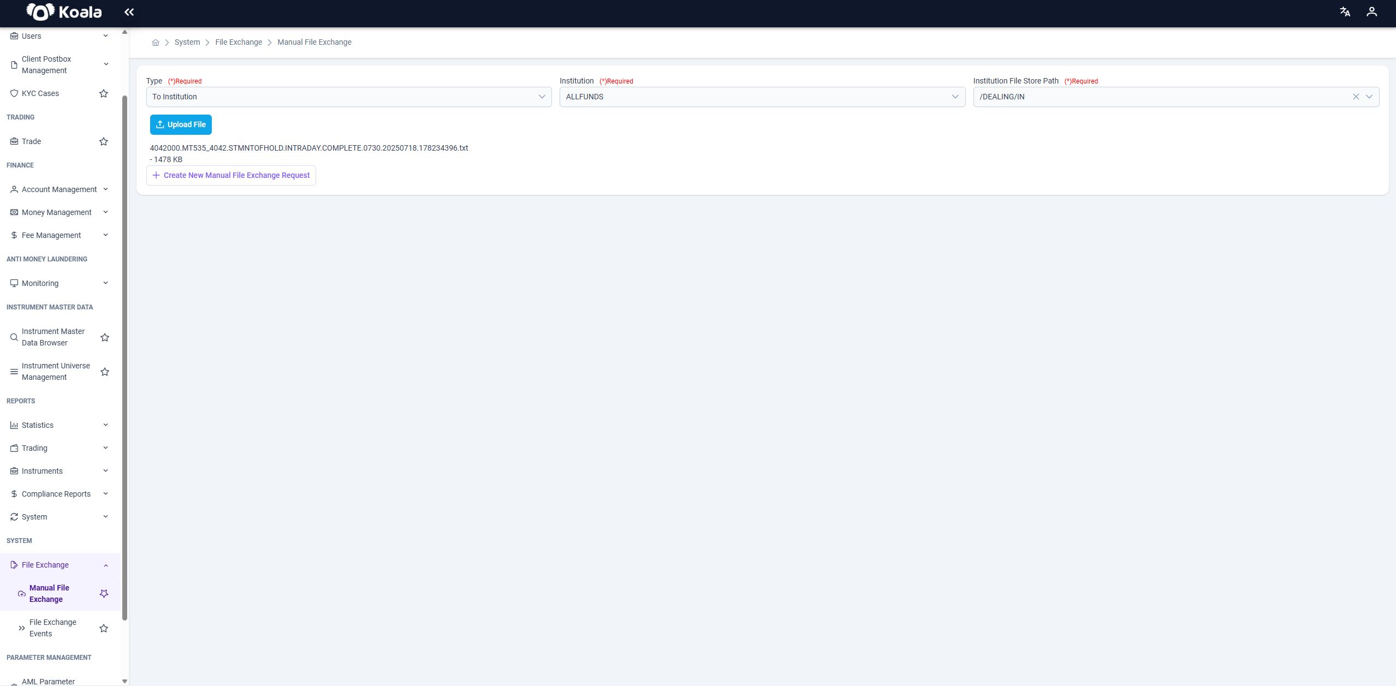This screenshot has height=686, width=1396.
Task: Click the File Exchange Events double-arrow icon
Action: (22, 628)
